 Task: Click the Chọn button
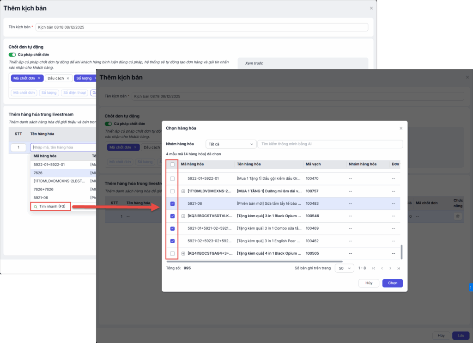(393, 283)
